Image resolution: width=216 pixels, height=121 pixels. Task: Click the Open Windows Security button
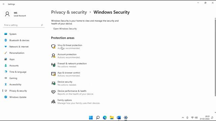click(65, 29)
